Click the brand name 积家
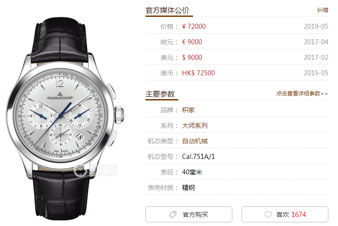The image size is (338, 226). pyautogui.click(x=188, y=110)
